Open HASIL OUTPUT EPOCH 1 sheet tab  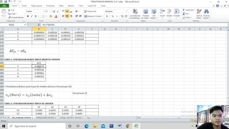click(72, 118)
